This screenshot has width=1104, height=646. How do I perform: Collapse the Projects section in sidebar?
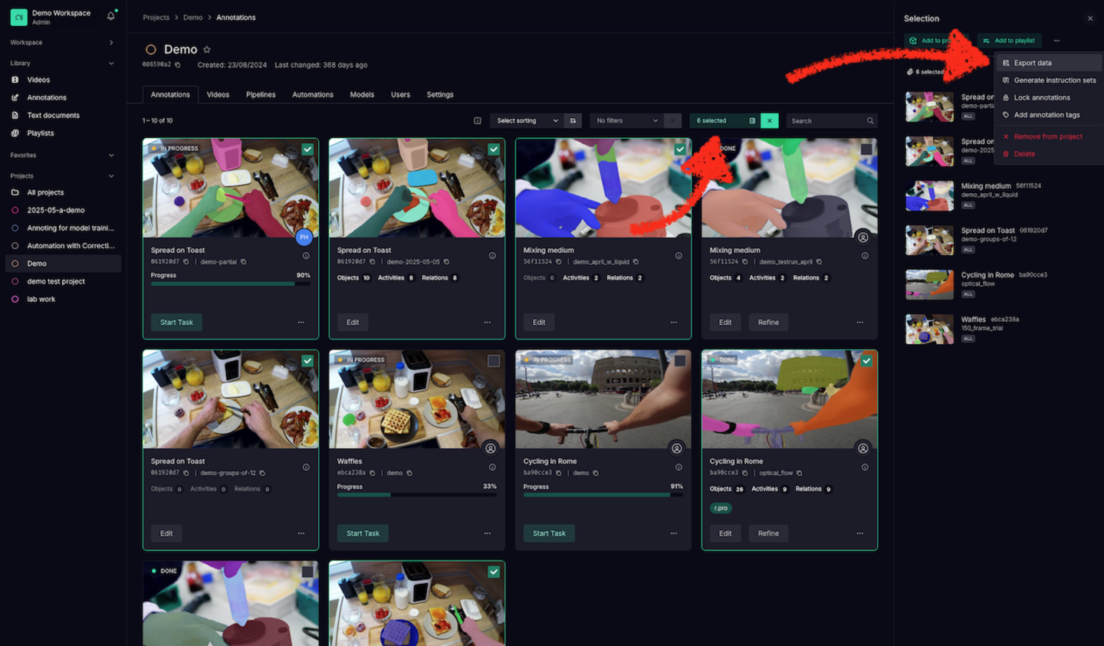tap(111, 176)
